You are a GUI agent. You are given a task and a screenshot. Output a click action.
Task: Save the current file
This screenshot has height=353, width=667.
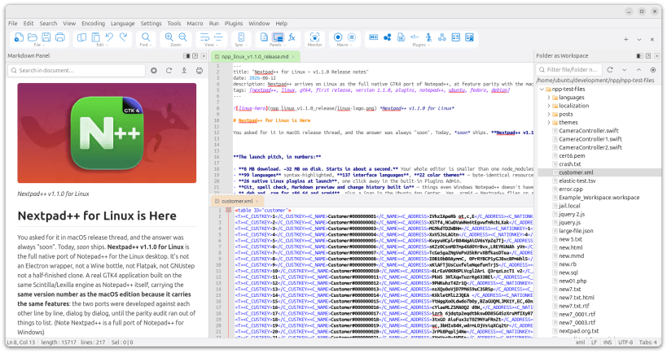coord(46,37)
